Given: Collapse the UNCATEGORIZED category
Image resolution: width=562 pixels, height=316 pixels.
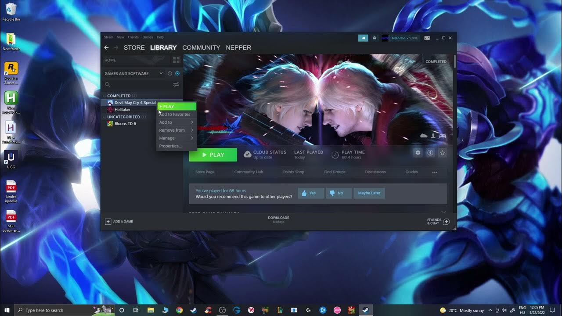Looking at the screenshot, I should (x=105, y=117).
